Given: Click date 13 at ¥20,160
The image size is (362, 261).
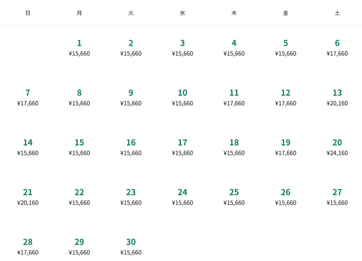Looking at the screenshot, I should point(337,97).
